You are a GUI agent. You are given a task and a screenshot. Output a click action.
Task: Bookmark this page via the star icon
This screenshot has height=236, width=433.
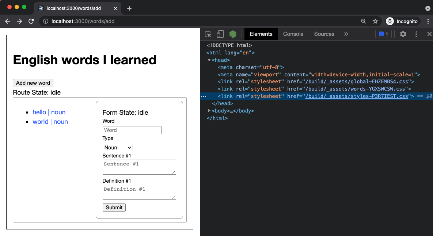(x=375, y=21)
